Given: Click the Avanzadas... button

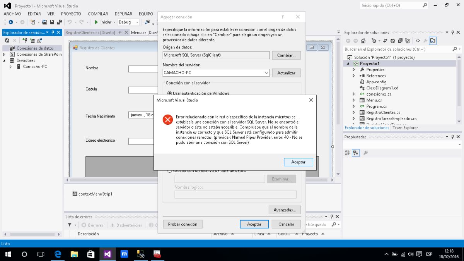Looking at the screenshot, I should click(285, 210).
